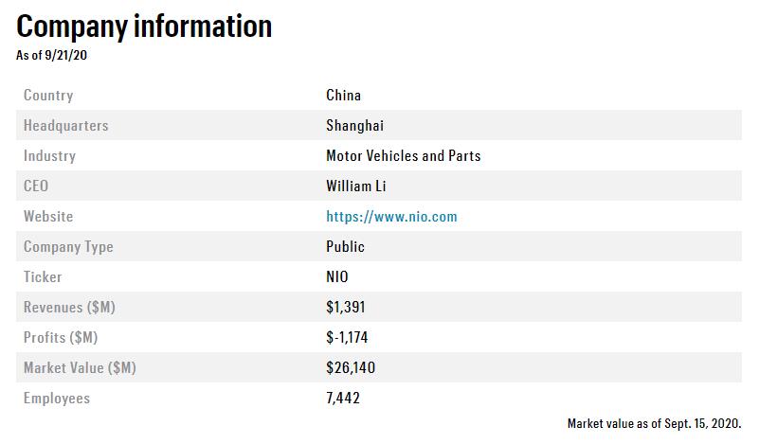Open the https://www.nio.com website link
759x444 pixels.
(391, 217)
